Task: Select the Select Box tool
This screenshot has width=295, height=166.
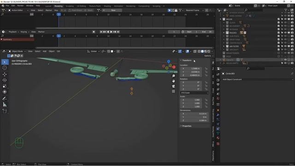Action: pos(5,62)
